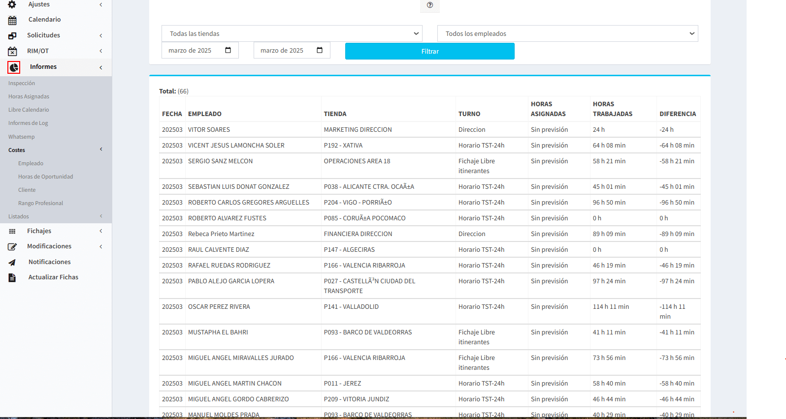Expand the RIM/OT menu chevron
Screen dimensions: 786x419
point(101,51)
